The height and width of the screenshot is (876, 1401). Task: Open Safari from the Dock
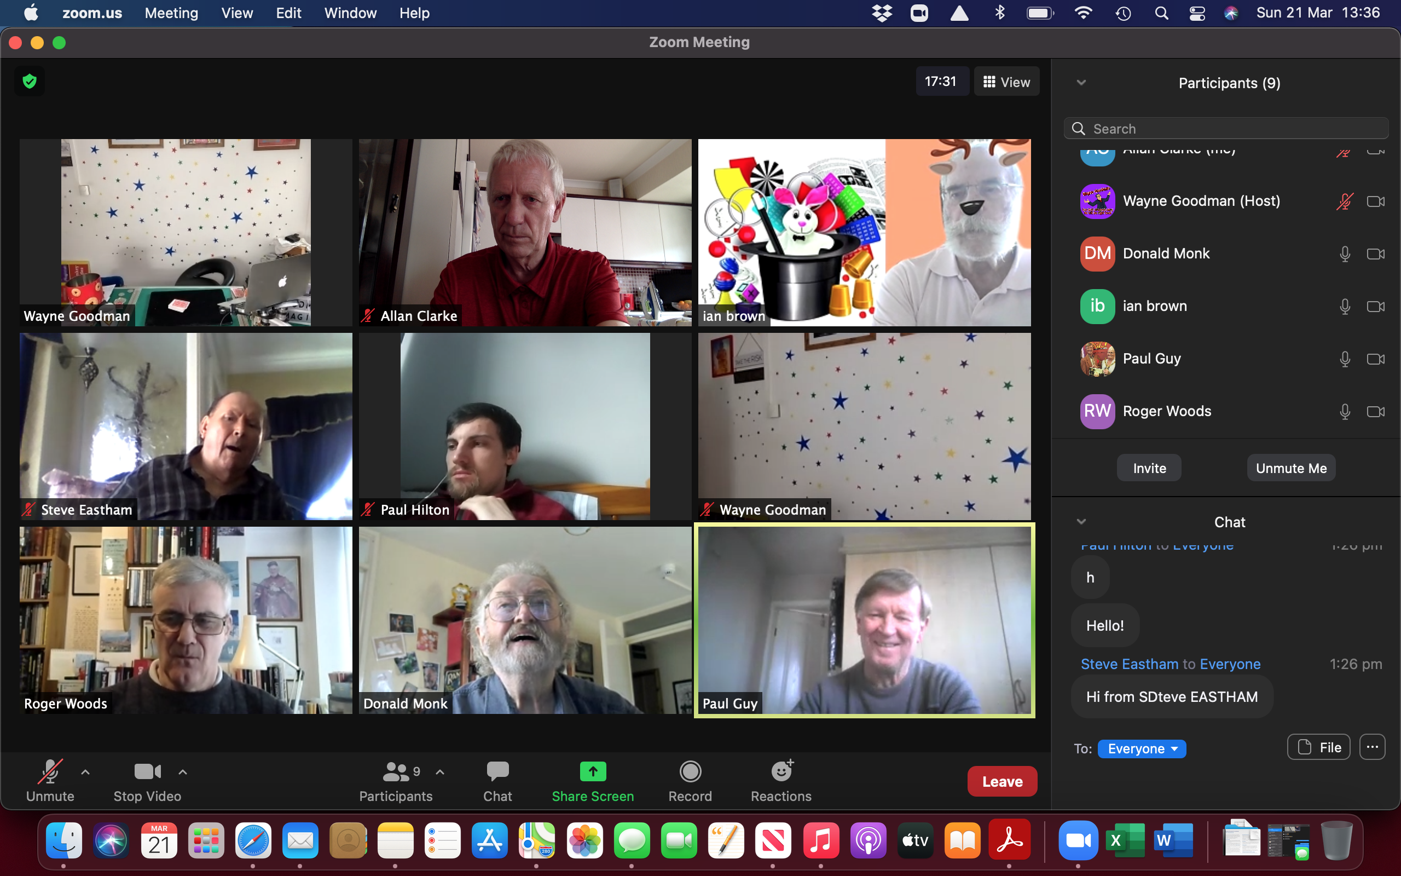point(253,840)
